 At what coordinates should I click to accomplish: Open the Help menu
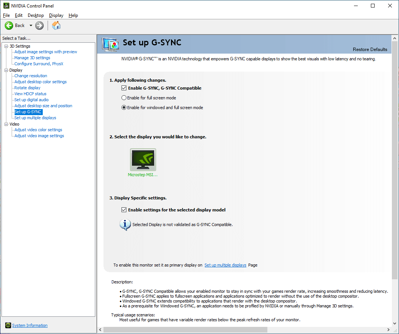pyautogui.click(x=73, y=15)
